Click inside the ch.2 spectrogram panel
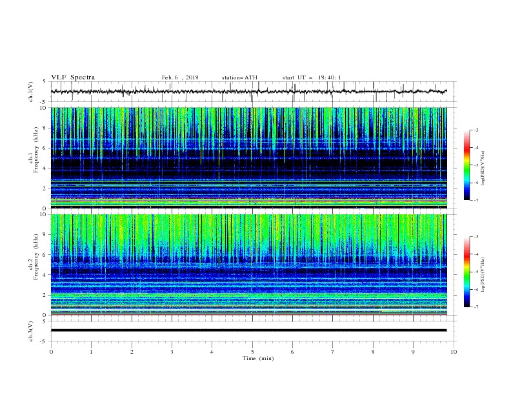The width and height of the screenshot is (511, 395). point(248,265)
